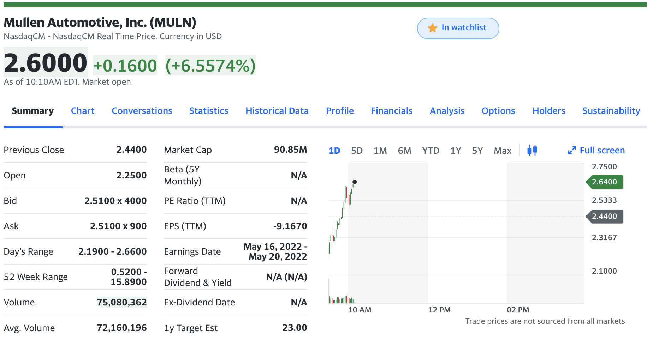Image resolution: width=647 pixels, height=340 pixels.
Task: Click the black dot on latest candle
Action: 355,182
